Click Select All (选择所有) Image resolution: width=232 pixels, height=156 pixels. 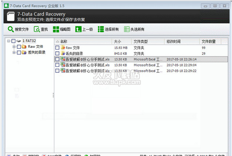click(108, 29)
